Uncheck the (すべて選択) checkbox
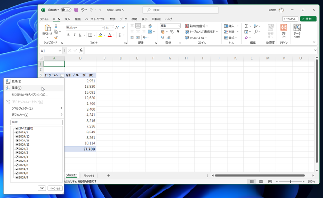 [17, 128]
